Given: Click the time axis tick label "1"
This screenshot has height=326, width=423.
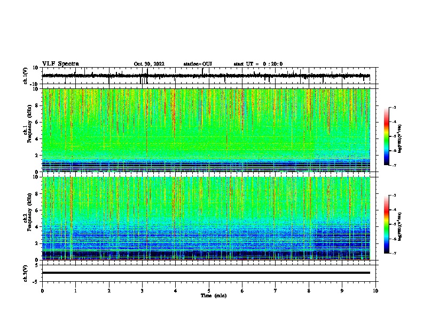Looking at the screenshot, I should pos(75,291).
